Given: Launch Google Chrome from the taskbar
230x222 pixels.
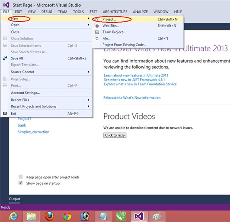Looking at the screenshot, I should [67, 216].
